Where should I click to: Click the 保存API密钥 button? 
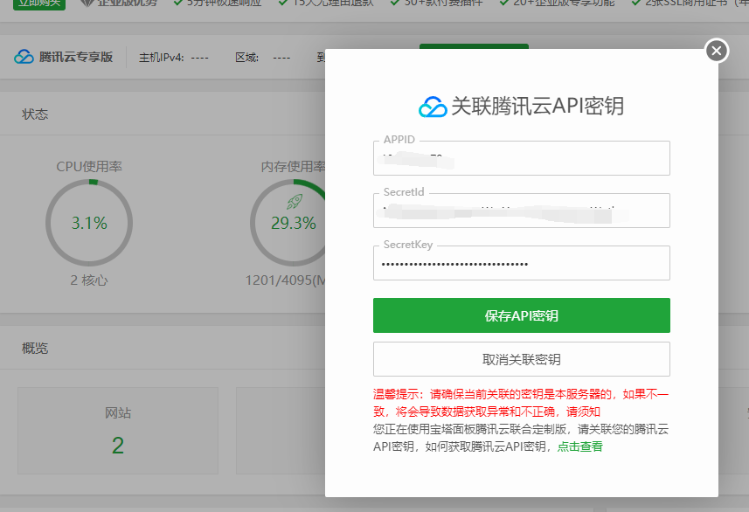[521, 315]
